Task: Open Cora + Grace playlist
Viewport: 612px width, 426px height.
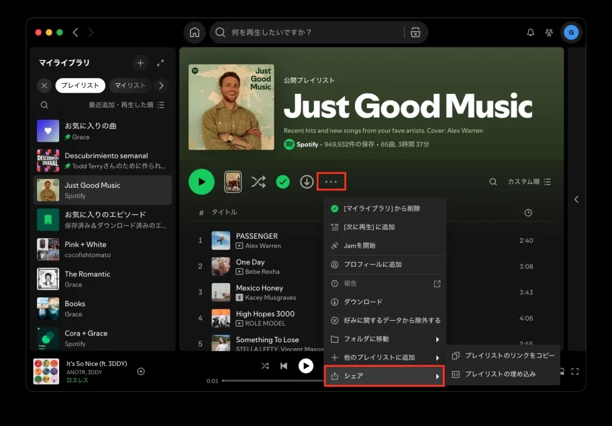Action: (103, 339)
